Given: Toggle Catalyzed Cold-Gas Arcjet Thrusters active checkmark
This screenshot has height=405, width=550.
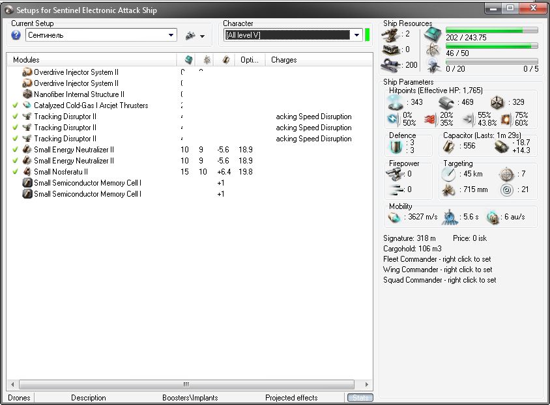Looking at the screenshot, I should (x=15, y=105).
